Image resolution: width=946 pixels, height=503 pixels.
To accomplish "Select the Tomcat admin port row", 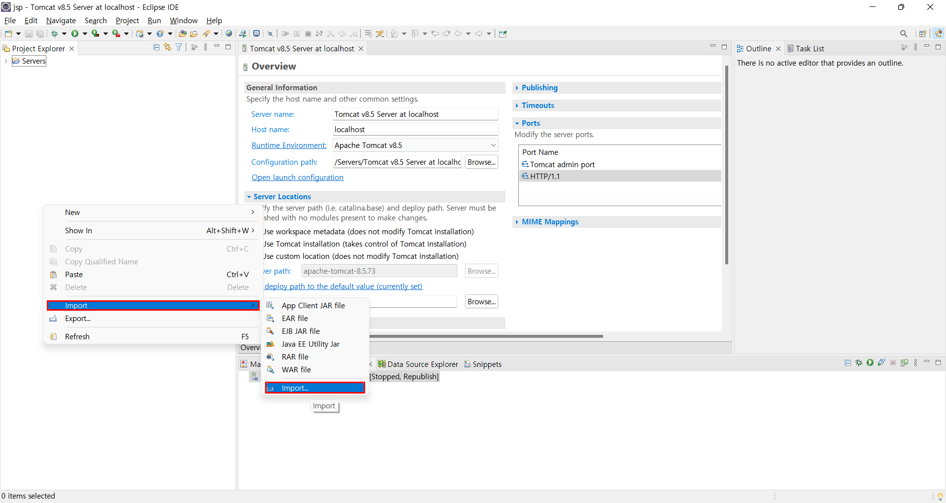I will 620,164.
